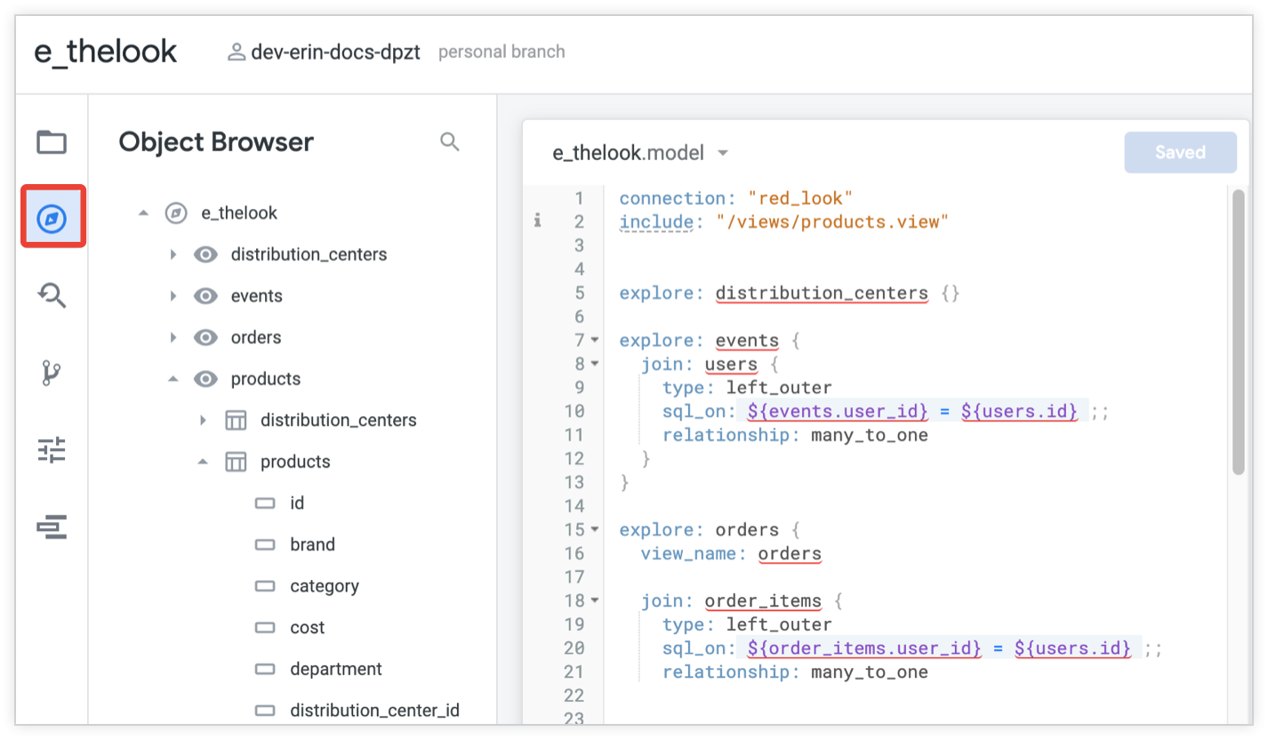Open the e_thelook.model file dropdown arrow
Screen dimensions: 1268x740
click(x=723, y=153)
